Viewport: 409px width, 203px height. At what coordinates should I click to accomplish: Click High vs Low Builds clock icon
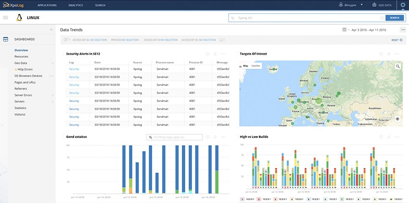point(381,137)
